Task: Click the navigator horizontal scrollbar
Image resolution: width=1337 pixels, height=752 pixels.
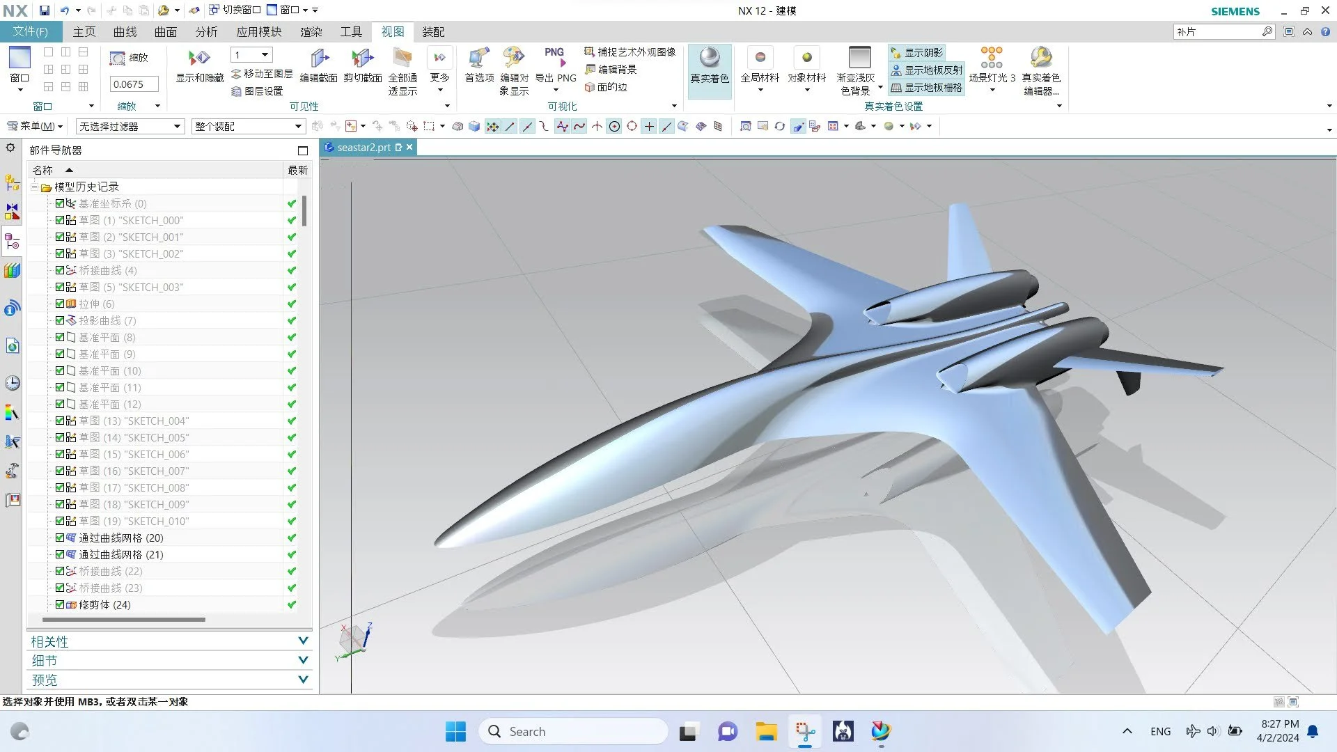Action: pyautogui.click(x=124, y=619)
